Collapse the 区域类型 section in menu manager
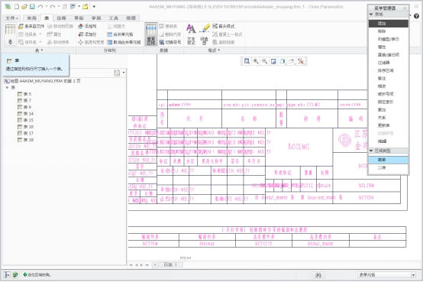423x282 pixels. (x=371, y=151)
